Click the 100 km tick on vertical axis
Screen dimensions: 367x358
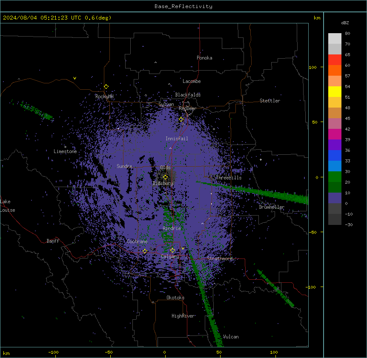click(x=313, y=67)
